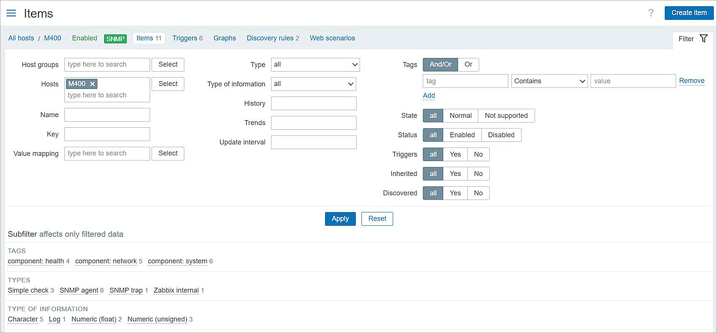The height and width of the screenshot is (333, 717).
Task: Switch tag matching mode to Or
Action: pyautogui.click(x=468, y=64)
